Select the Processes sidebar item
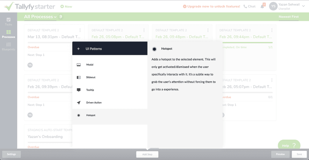The image size is (309, 160). (8, 34)
